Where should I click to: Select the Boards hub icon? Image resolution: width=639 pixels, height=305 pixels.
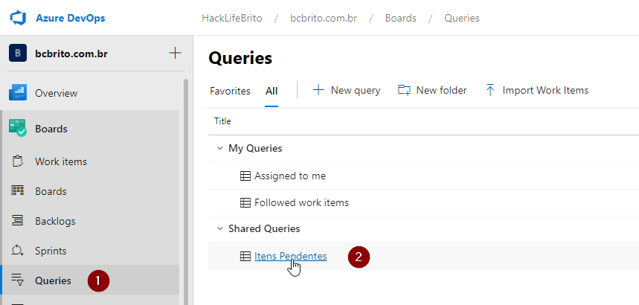(18, 129)
